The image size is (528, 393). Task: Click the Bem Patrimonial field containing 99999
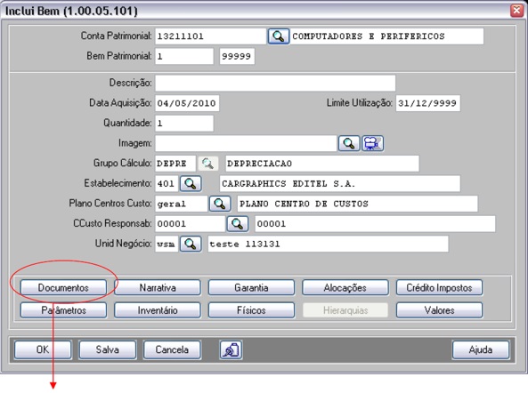pos(237,56)
